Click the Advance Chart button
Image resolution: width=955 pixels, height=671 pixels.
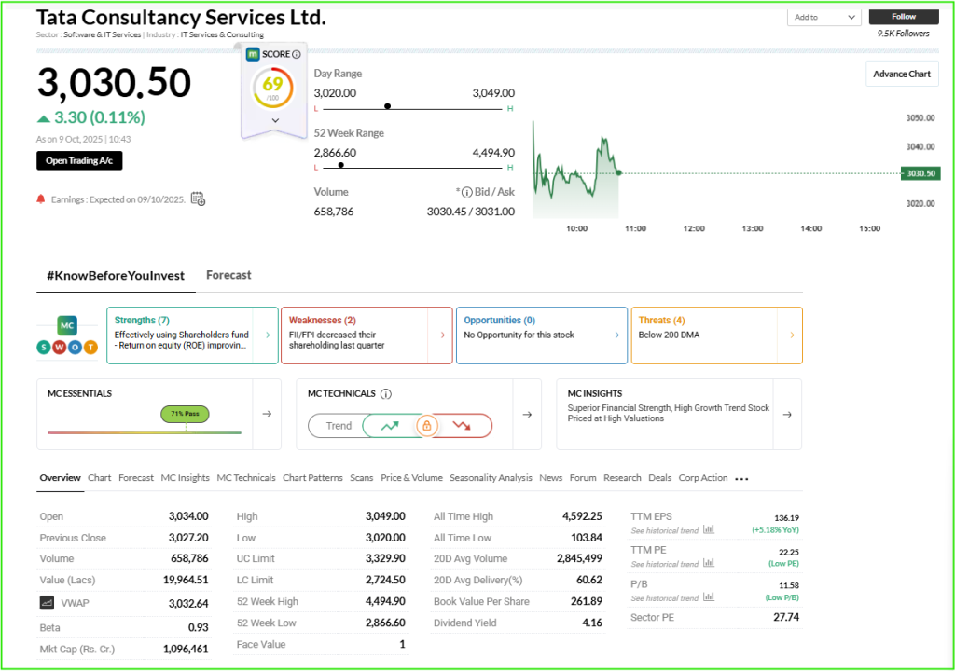click(x=901, y=75)
